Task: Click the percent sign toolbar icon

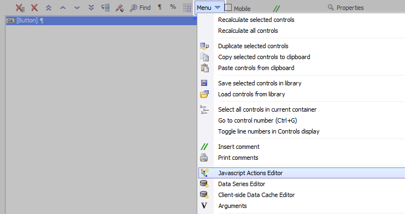Action: pos(173,7)
